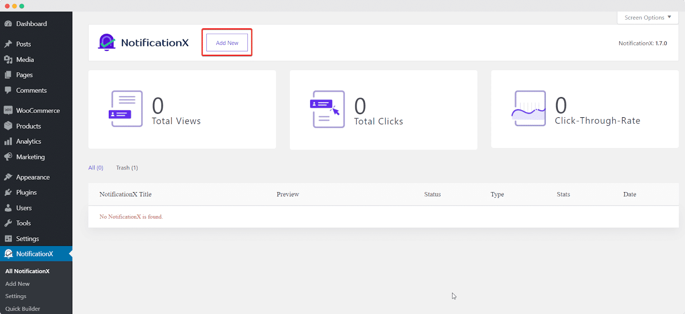Image resolution: width=685 pixels, height=314 pixels.
Task: Open the Add New submenu link
Action: point(18,284)
